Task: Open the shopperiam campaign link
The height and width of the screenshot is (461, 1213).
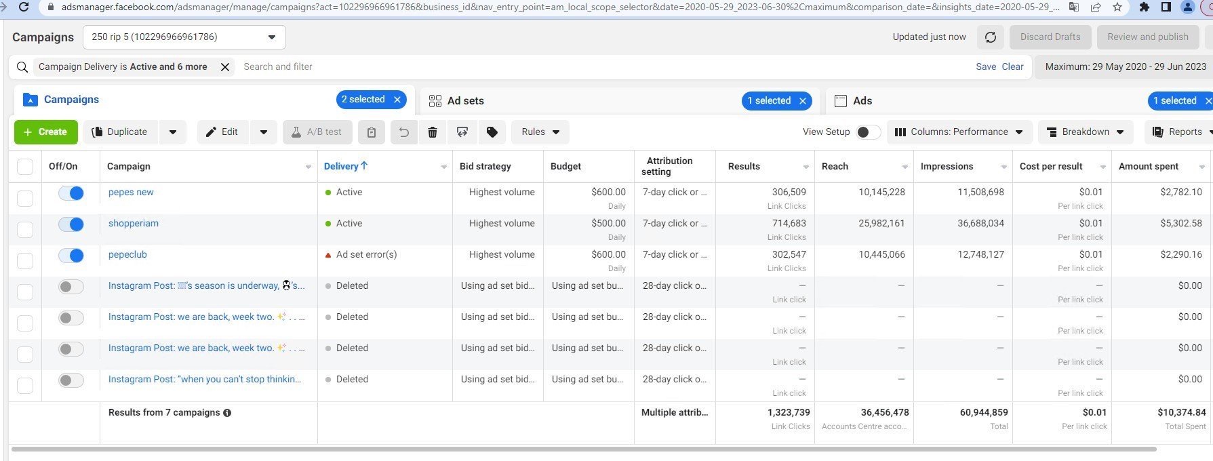Action: coord(134,224)
